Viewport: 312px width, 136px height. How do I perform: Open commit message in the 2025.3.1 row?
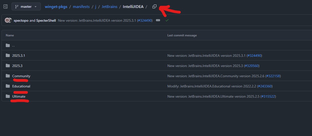click(207, 56)
